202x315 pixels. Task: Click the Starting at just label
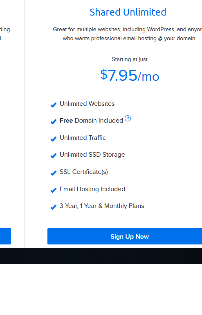[130, 59]
